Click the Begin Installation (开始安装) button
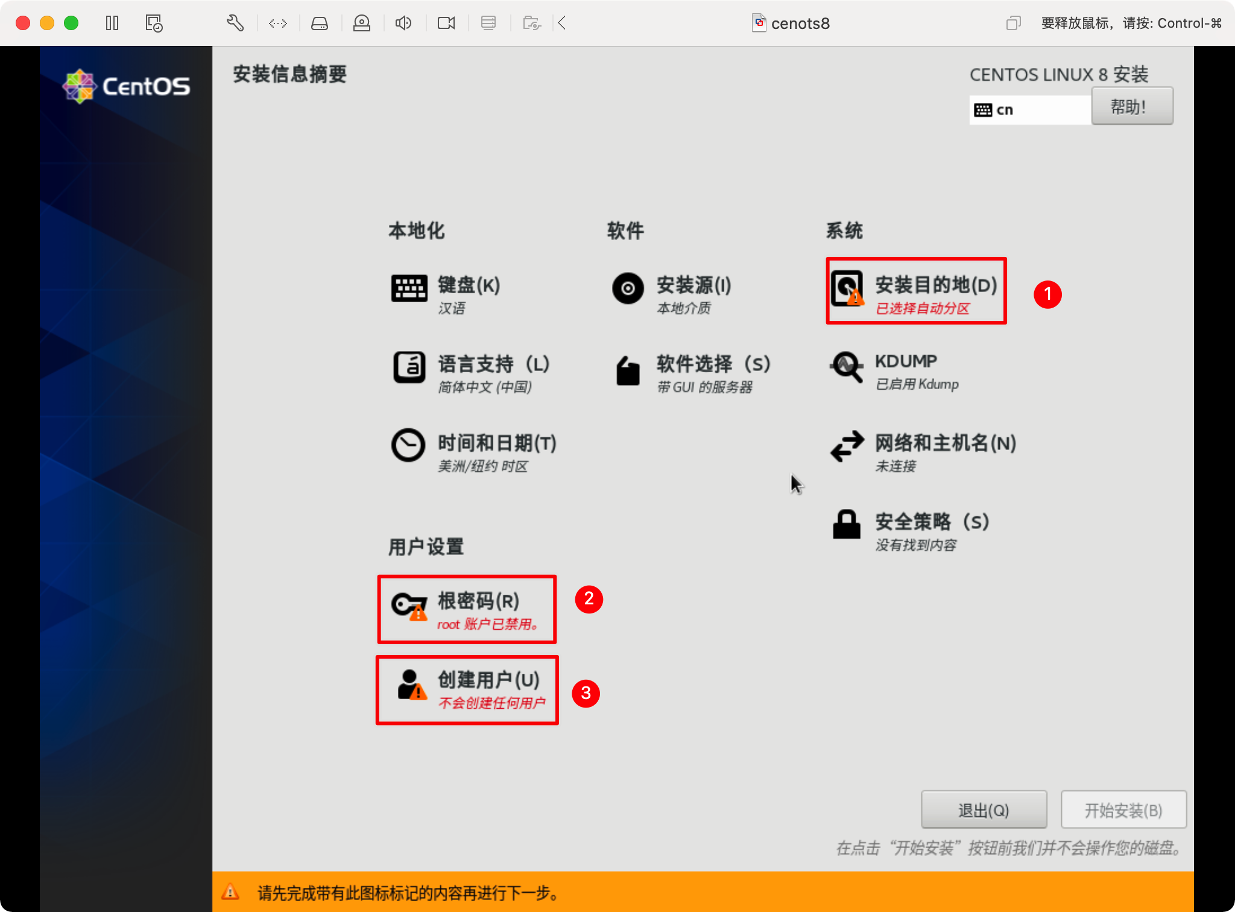1235x912 pixels. click(1123, 810)
